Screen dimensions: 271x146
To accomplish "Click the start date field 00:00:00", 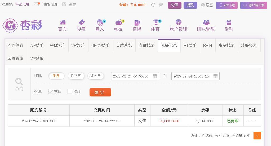I will coord(135,76).
